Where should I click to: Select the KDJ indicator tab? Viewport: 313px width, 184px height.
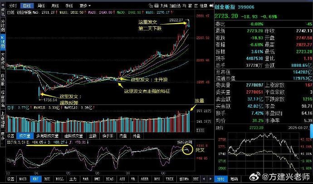tap(35, 179)
